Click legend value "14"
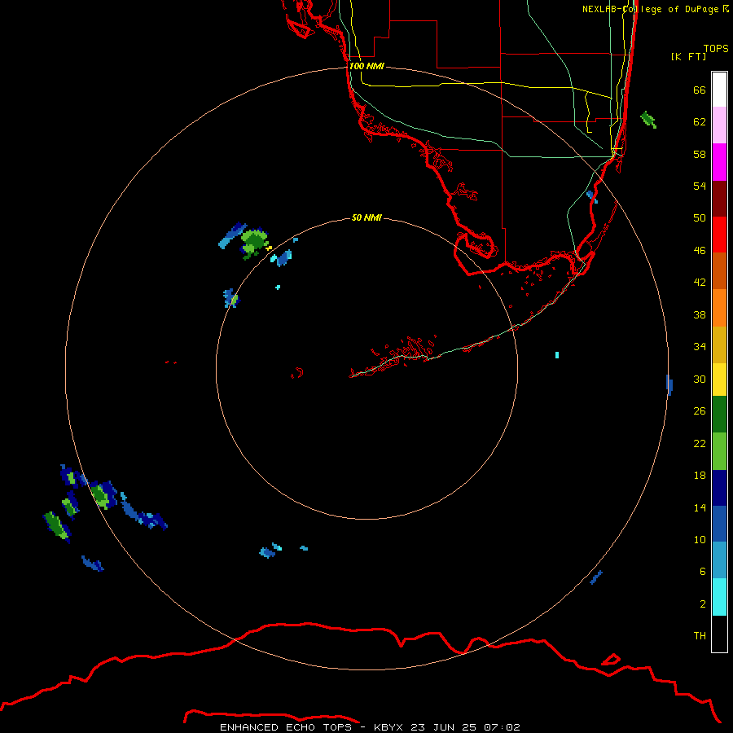 click(700, 507)
